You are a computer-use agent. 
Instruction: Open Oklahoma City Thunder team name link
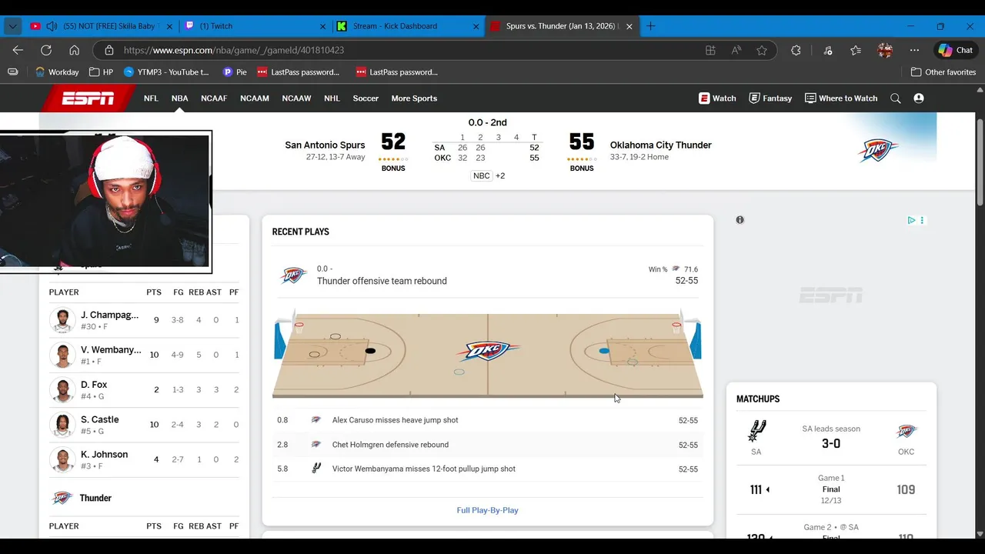(x=661, y=145)
